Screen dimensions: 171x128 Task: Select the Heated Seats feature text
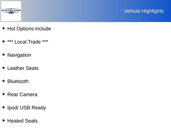click(22, 121)
